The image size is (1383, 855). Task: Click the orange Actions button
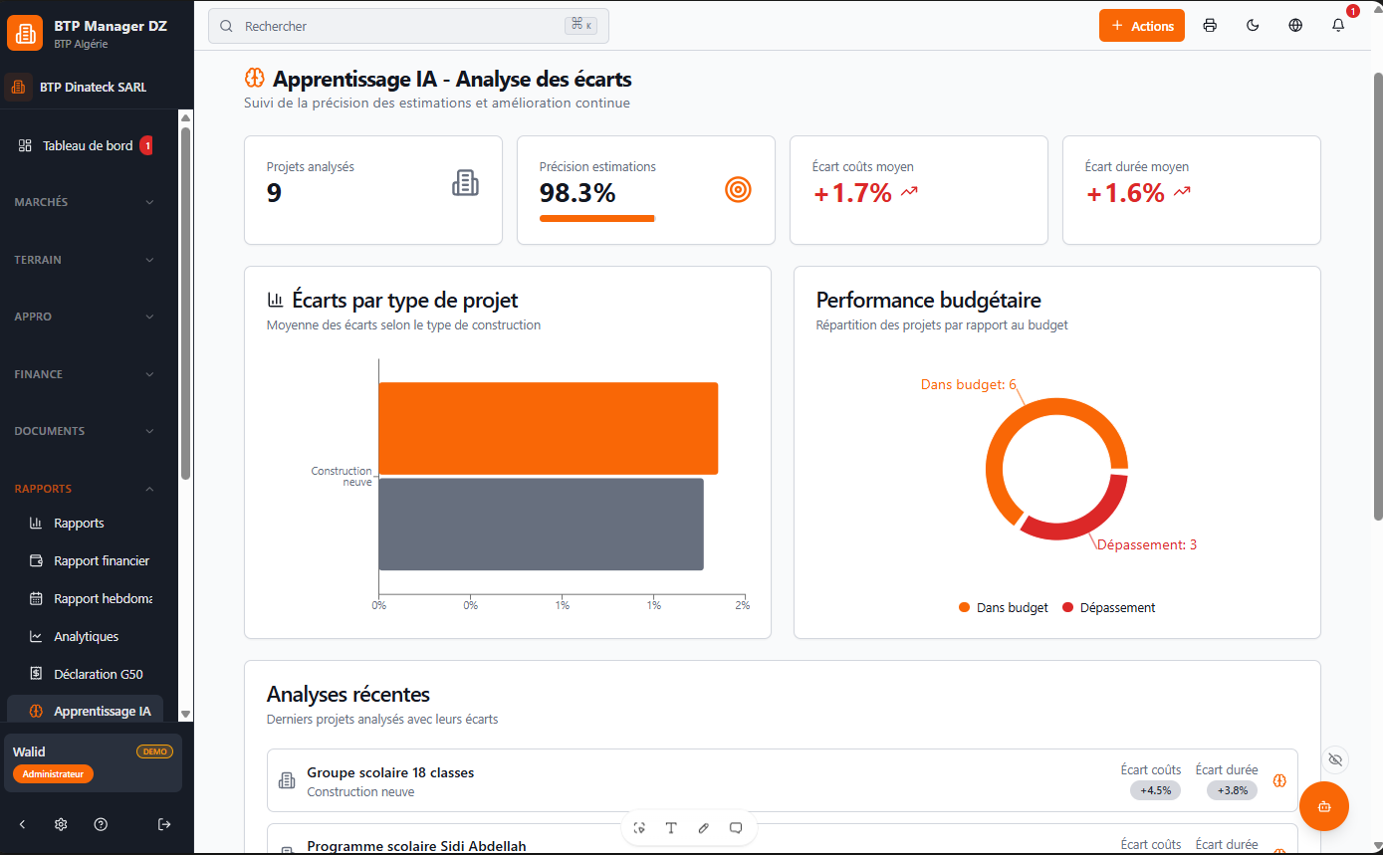click(x=1142, y=26)
